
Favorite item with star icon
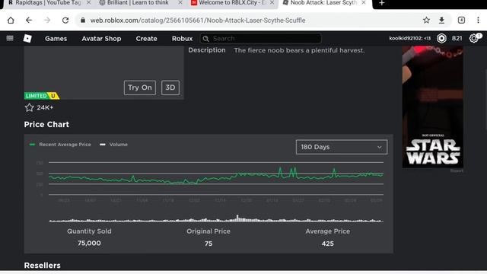coord(29,107)
